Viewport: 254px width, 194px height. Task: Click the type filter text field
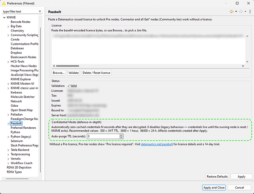(x=20, y=12)
